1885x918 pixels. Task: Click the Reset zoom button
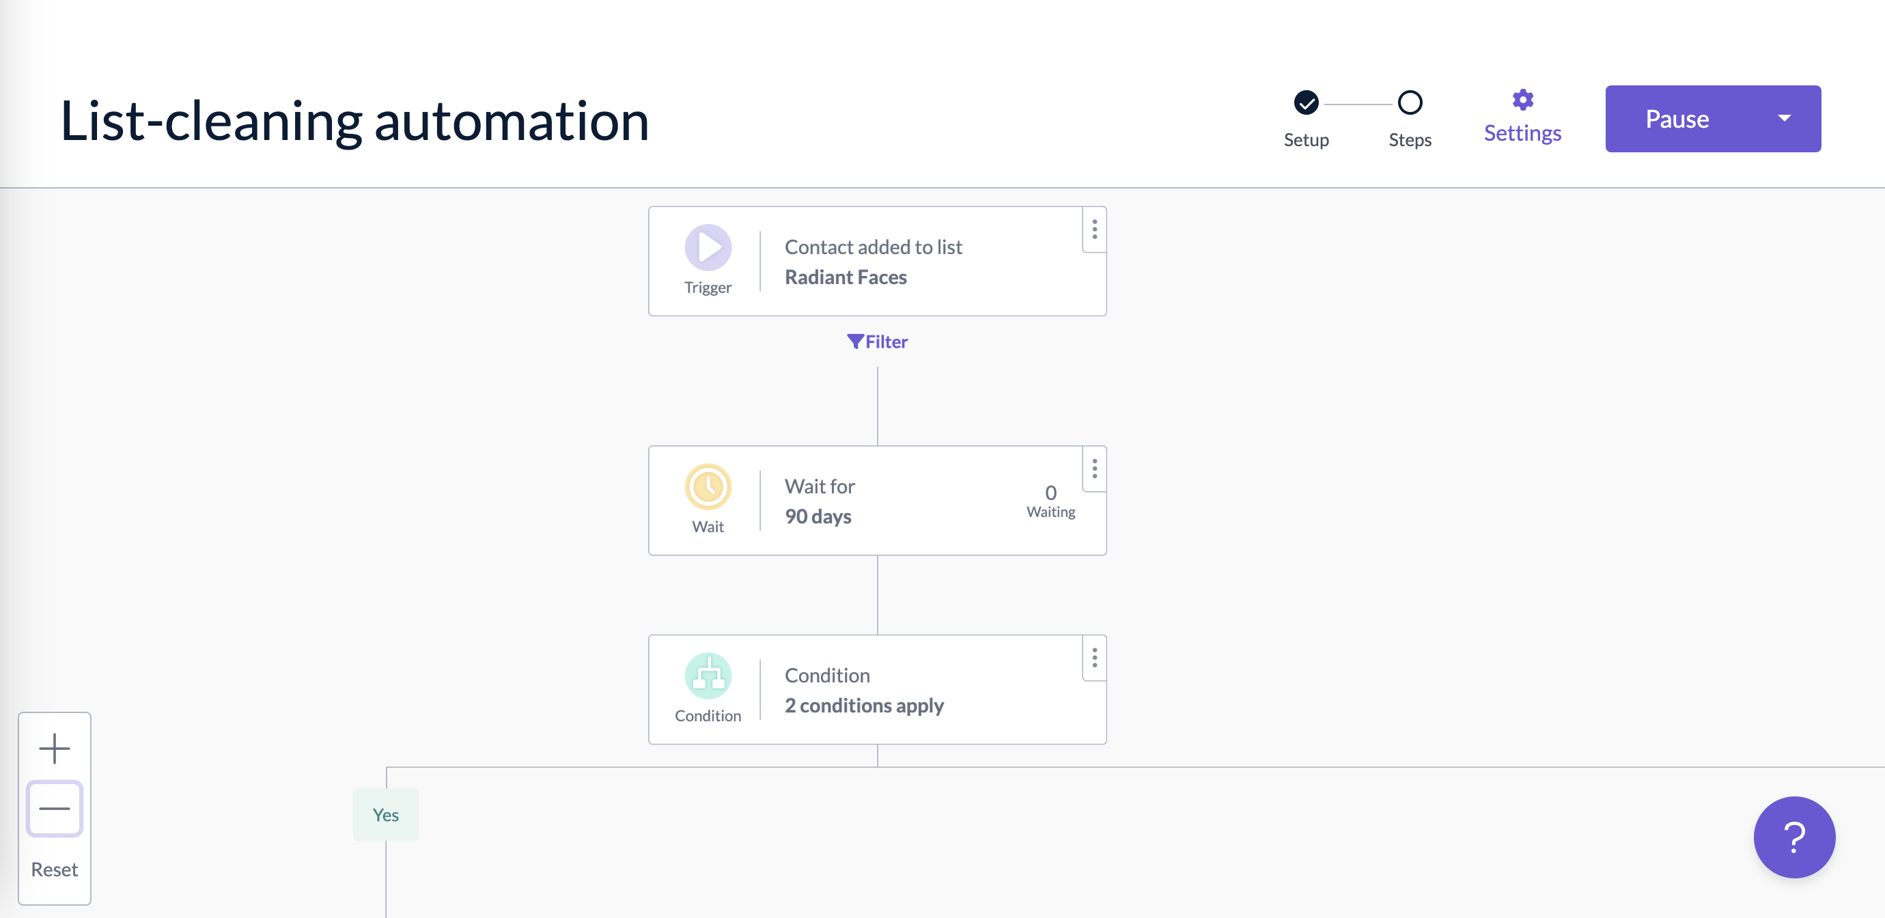pyautogui.click(x=54, y=869)
